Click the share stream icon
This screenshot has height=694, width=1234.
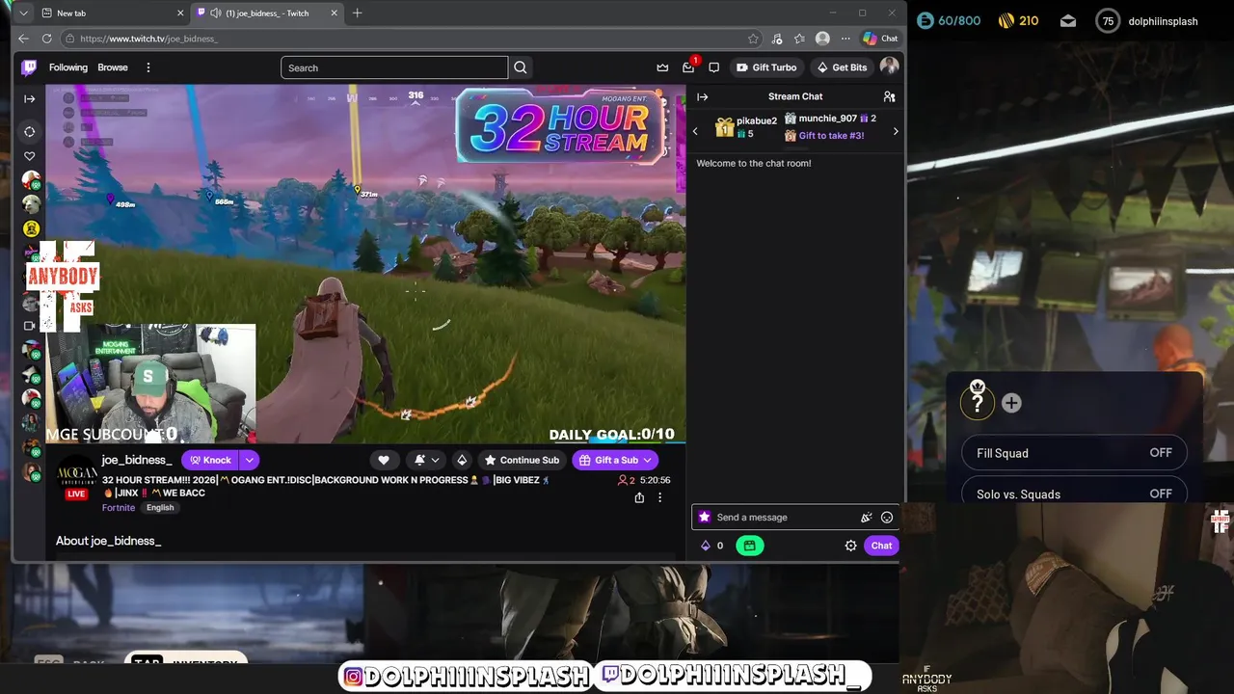[x=639, y=497]
